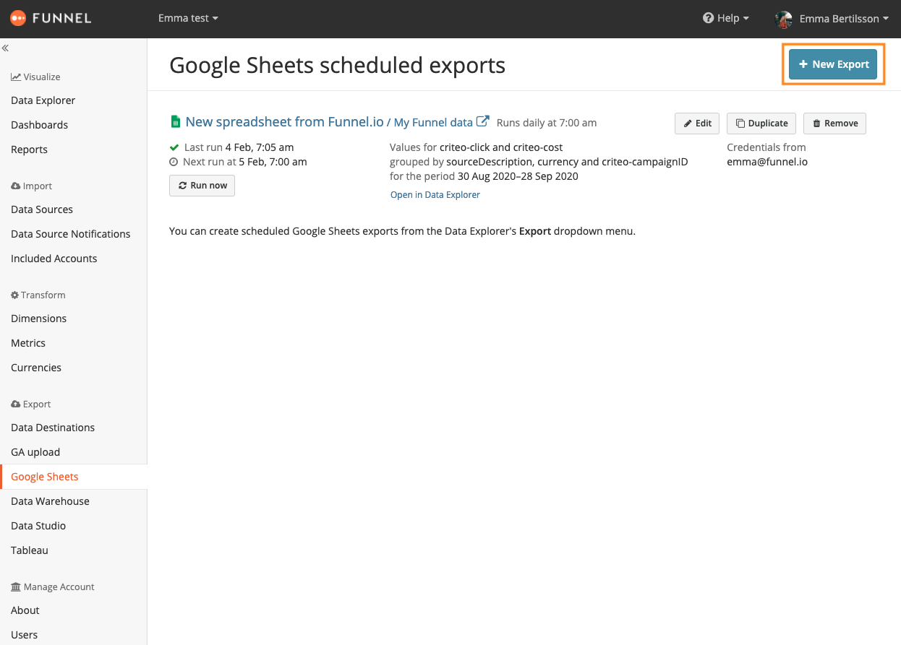Select GA upload in sidebar
Image resolution: width=901 pixels, height=645 pixels.
(35, 452)
